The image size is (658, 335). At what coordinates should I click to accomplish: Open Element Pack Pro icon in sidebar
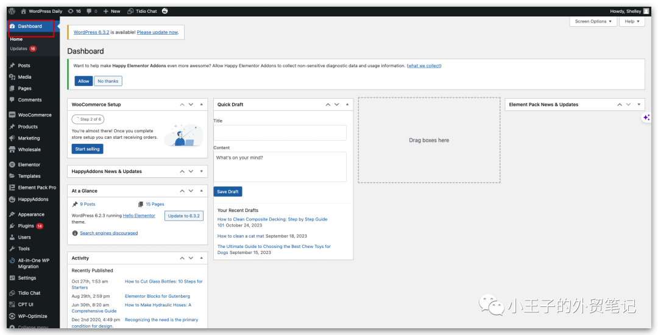click(x=12, y=188)
